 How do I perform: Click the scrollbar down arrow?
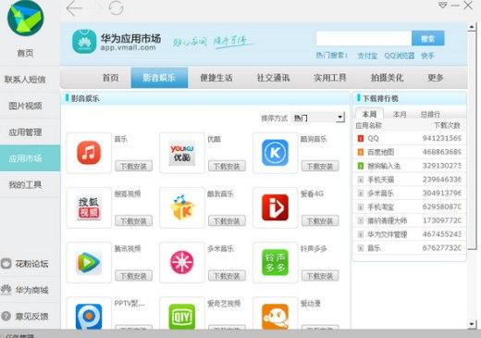(472, 324)
